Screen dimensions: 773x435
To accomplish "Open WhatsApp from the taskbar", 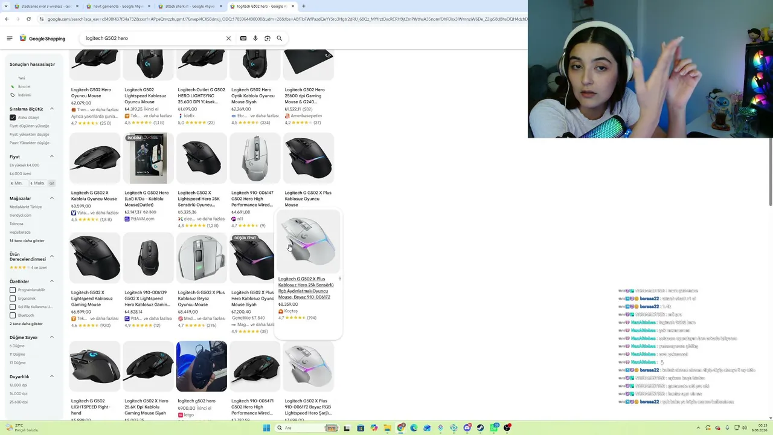I will [x=495, y=428].
